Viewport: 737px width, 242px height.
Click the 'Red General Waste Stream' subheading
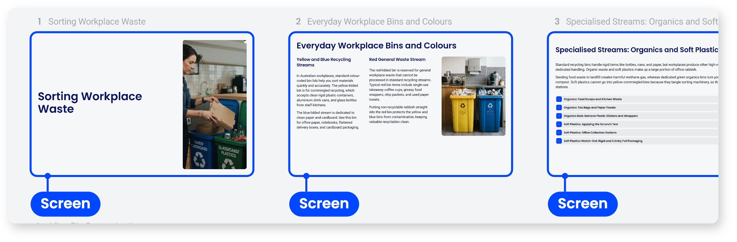pyautogui.click(x=397, y=59)
